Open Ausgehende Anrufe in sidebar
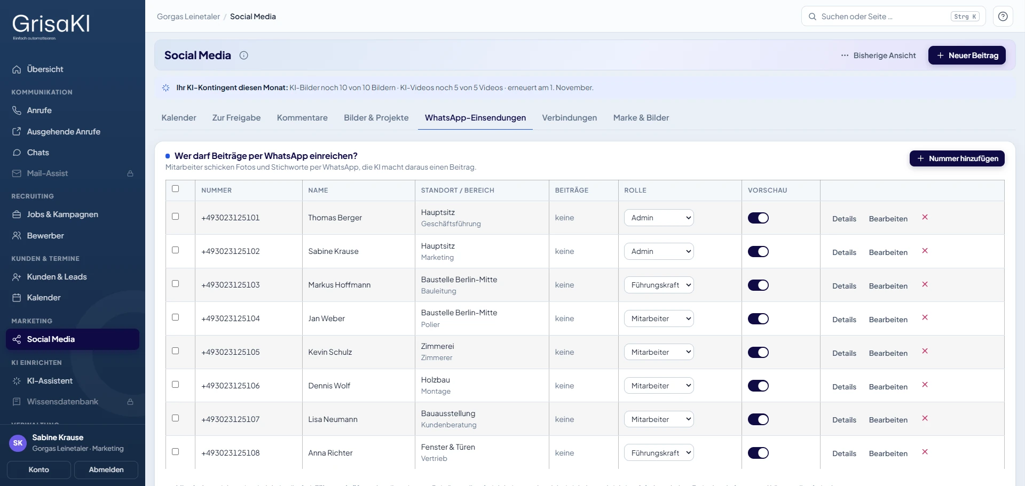 click(73, 132)
